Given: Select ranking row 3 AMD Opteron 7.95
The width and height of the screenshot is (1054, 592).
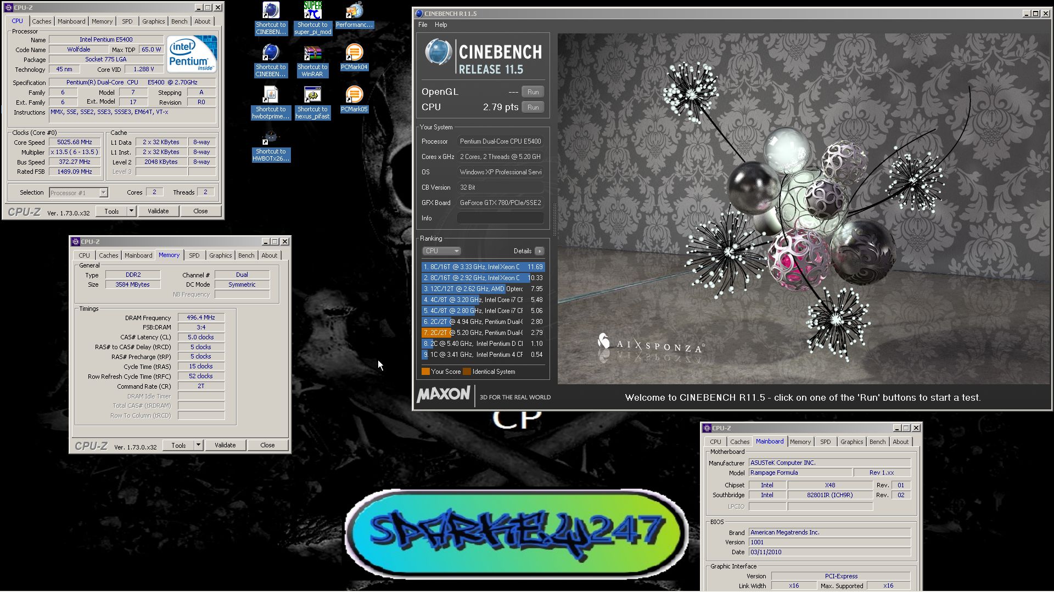Looking at the screenshot, I should (x=483, y=289).
